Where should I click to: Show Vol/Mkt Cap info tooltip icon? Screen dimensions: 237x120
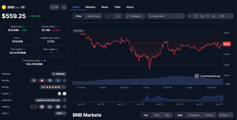pos(60,38)
